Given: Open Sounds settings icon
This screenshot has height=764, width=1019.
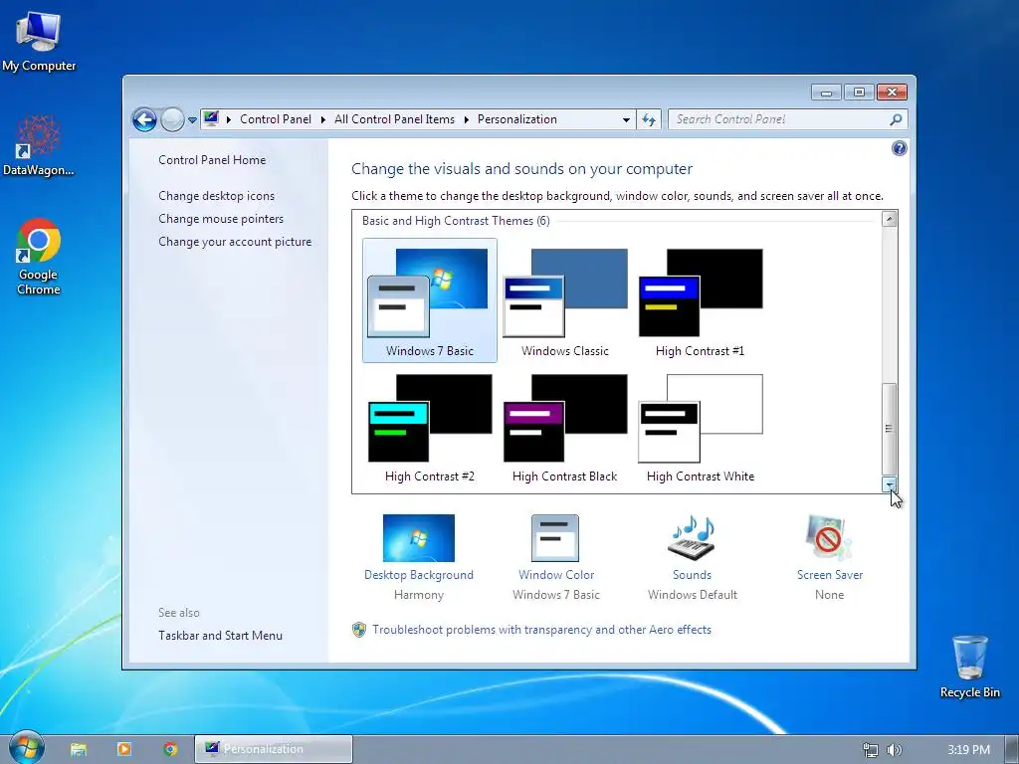Looking at the screenshot, I should click(693, 538).
